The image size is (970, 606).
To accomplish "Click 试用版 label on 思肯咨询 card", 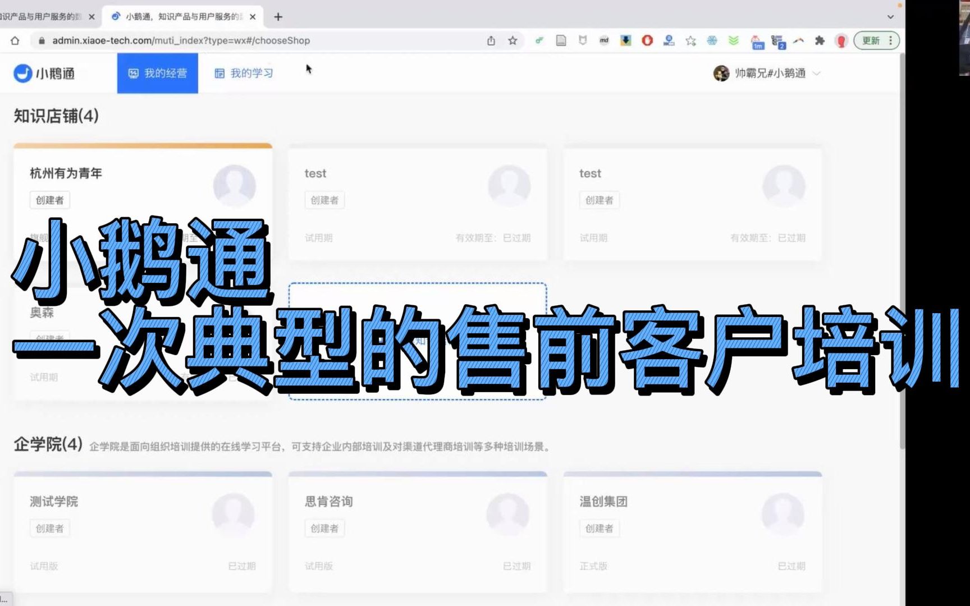I will pos(319,566).
